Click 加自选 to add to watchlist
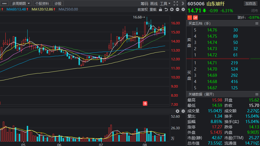 [251, 3]
